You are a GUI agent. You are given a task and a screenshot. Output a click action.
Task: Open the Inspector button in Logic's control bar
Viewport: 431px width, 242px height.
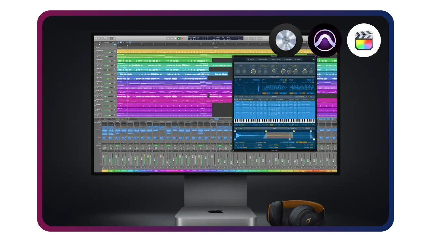99,38
